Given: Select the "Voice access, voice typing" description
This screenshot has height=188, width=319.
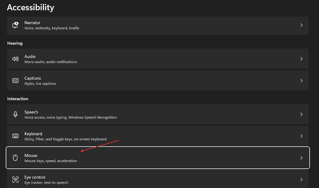Looking at the screenshot, I should click(x=70, y=117).
